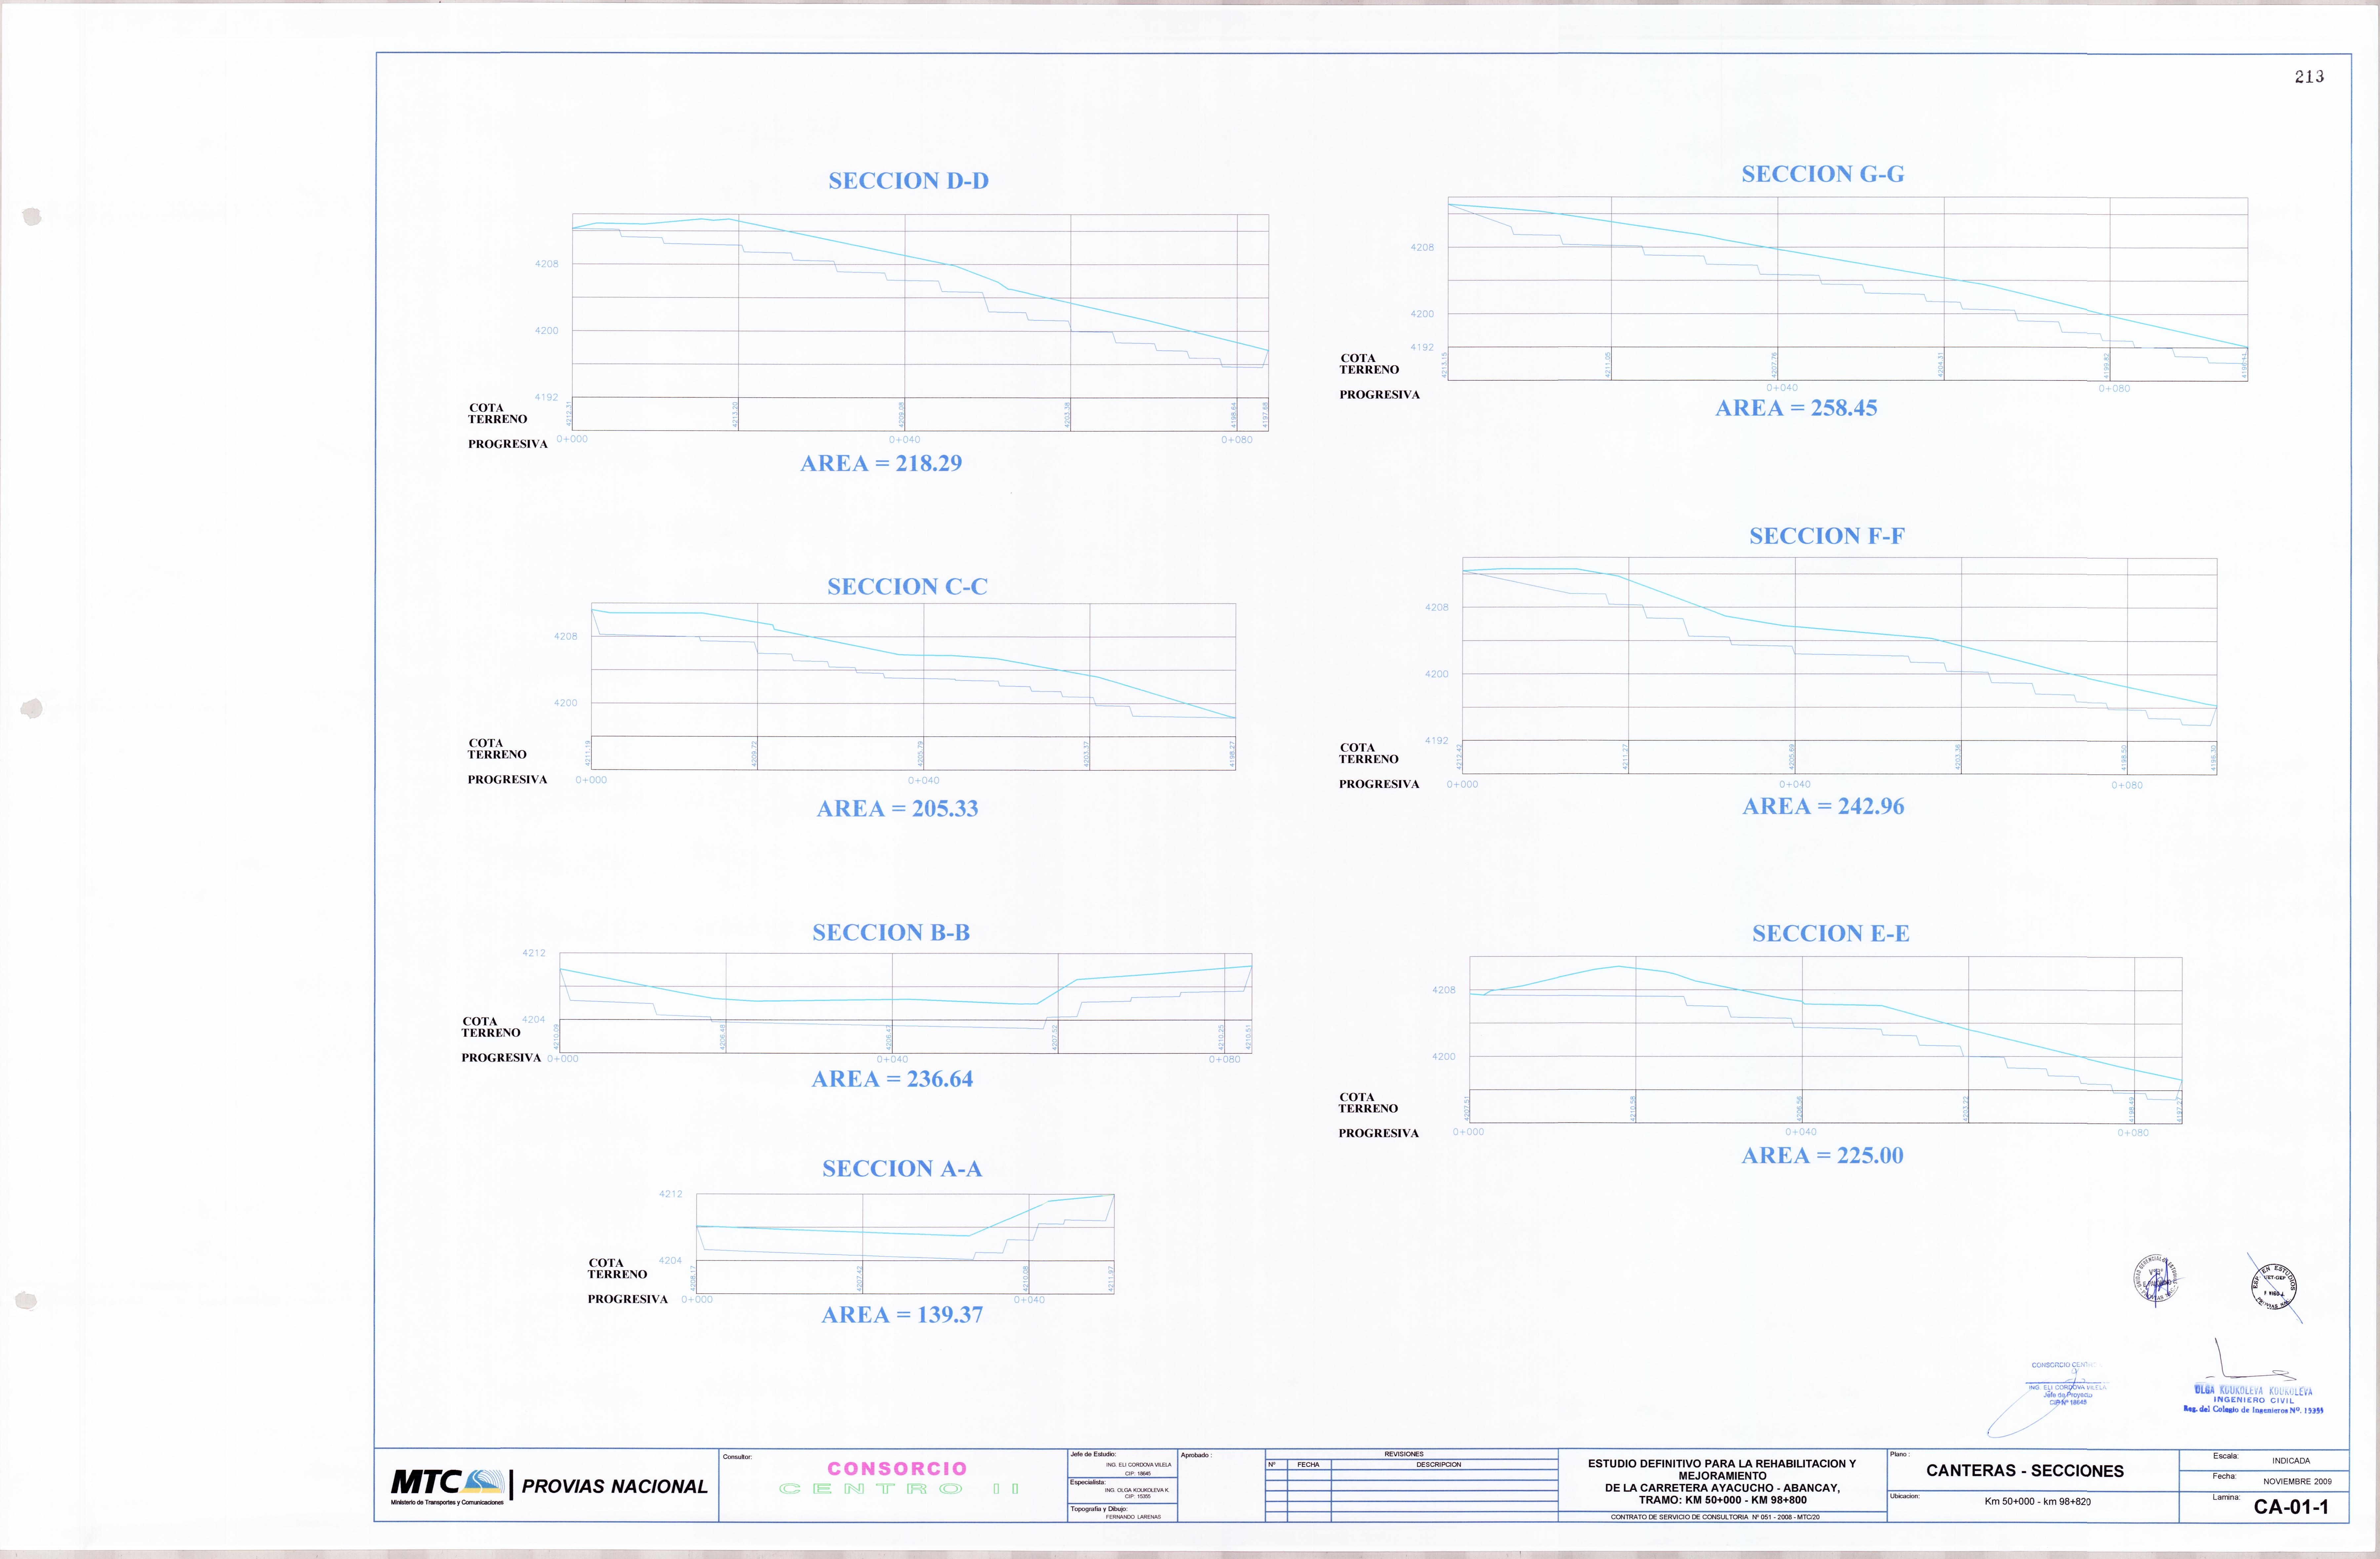Click AREA = 236.64 value
This screenshot has width=2380, height=1559.
click(892, 1079)
